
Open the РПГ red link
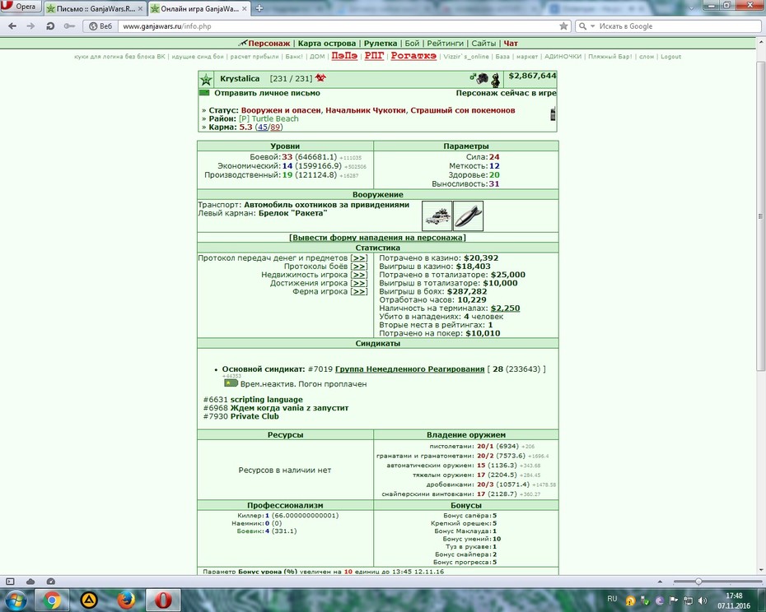(374, 56)
